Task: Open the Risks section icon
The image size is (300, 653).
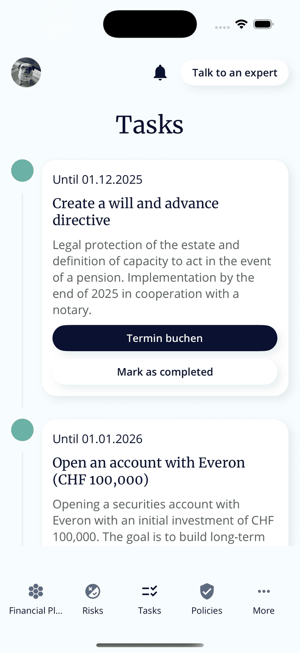Action: (92, 591)
